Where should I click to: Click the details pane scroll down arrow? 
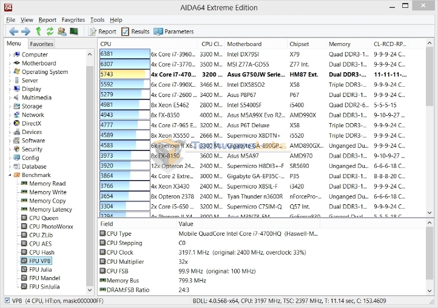click(430, 290)
